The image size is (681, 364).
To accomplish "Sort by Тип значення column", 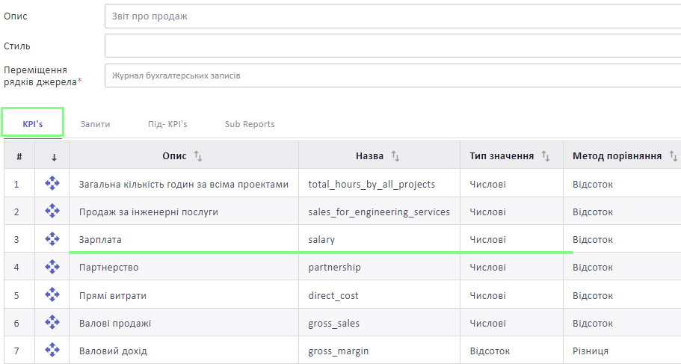I will coord(546,156).
